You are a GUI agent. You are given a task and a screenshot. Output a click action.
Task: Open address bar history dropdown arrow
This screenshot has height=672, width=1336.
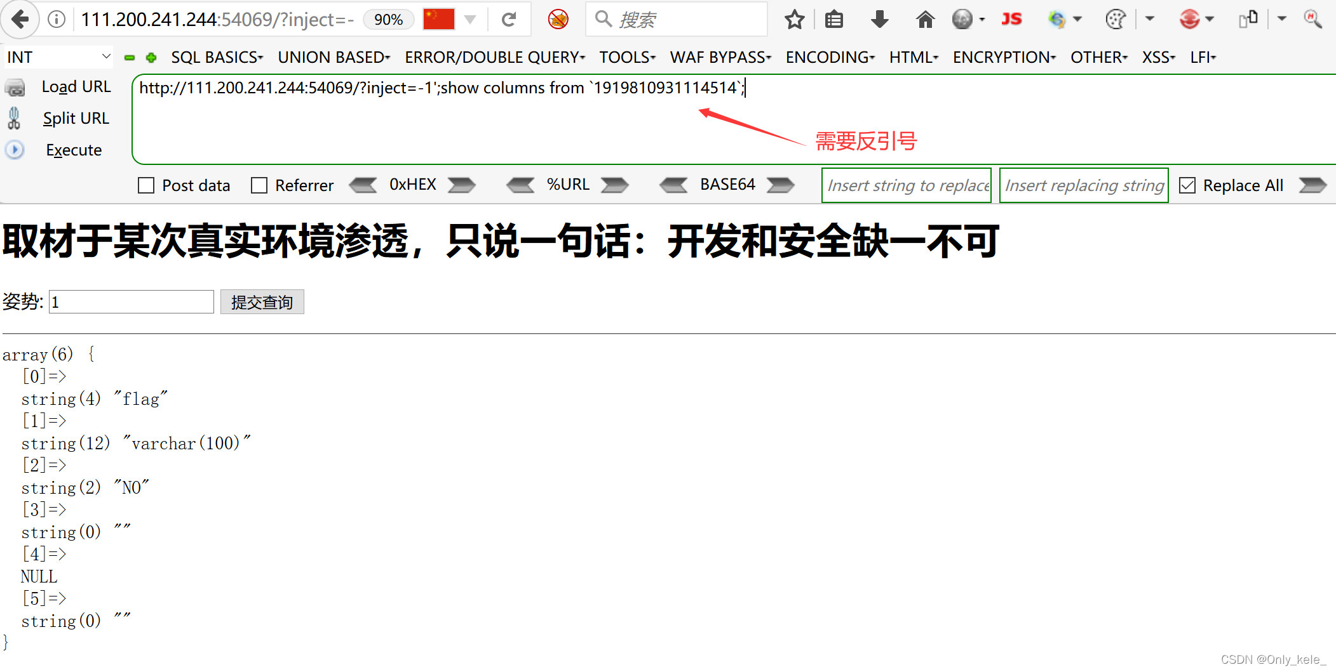tap(470, 20)
